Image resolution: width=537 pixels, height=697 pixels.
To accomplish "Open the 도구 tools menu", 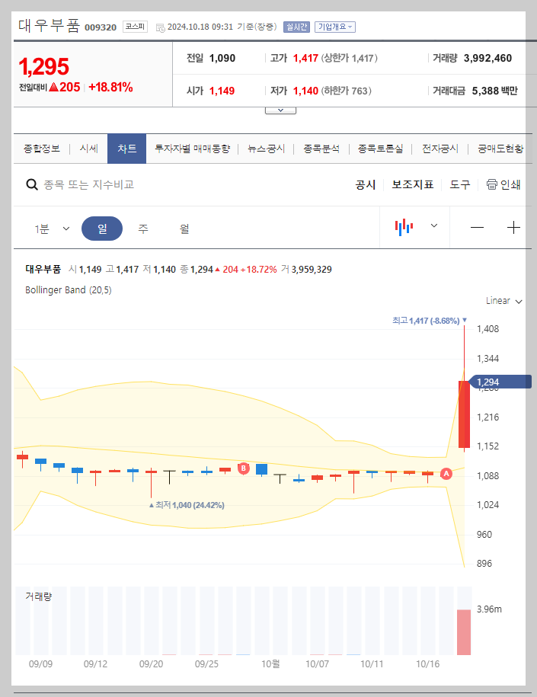I will pos(459,184).
